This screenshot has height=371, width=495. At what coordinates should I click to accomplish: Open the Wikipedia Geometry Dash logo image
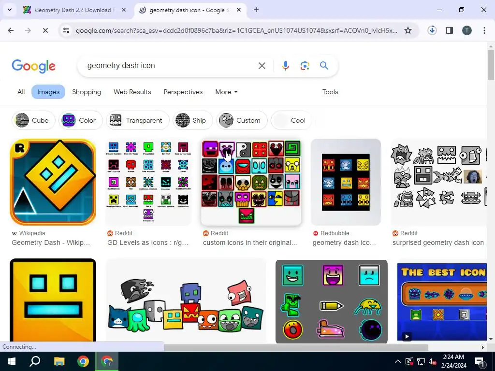(53, 182)
